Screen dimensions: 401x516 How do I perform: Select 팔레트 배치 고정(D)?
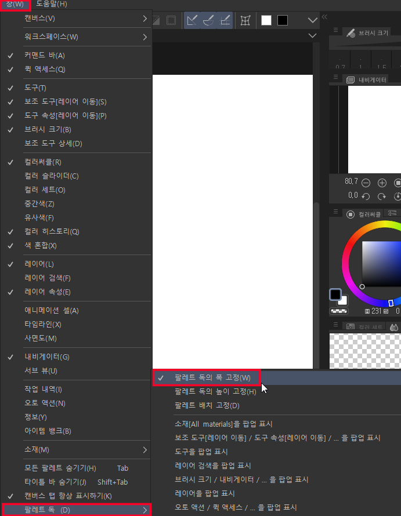point(277,405)
